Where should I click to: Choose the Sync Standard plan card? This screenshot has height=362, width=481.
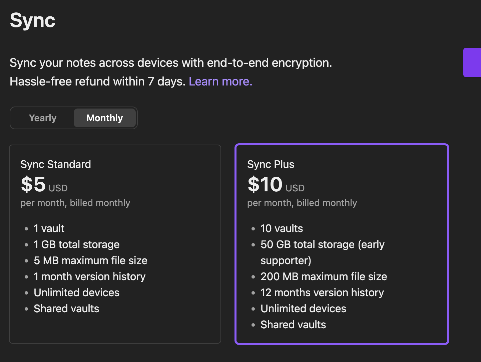tap(115, 244)
